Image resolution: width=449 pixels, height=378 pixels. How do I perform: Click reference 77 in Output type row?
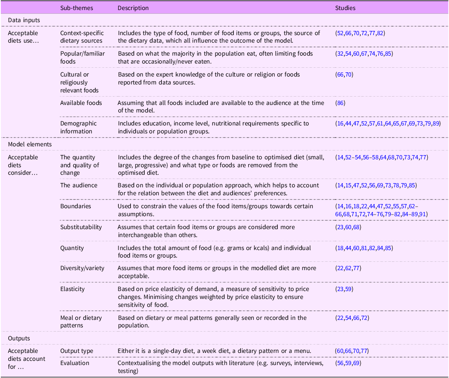(x=364, y=351)
